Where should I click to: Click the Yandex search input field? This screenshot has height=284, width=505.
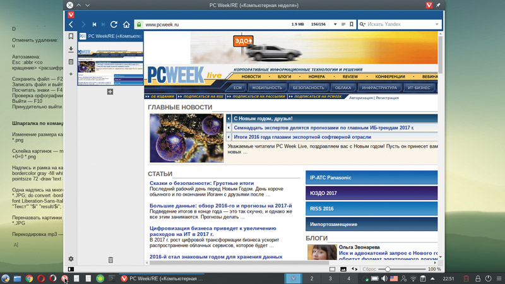(x=400, y=25)
